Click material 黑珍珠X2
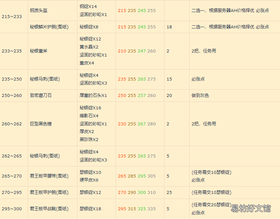Screen dimensions: 280x219 pos(89,140)
